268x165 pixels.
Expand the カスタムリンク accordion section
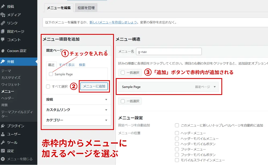(x=77, y=110)
